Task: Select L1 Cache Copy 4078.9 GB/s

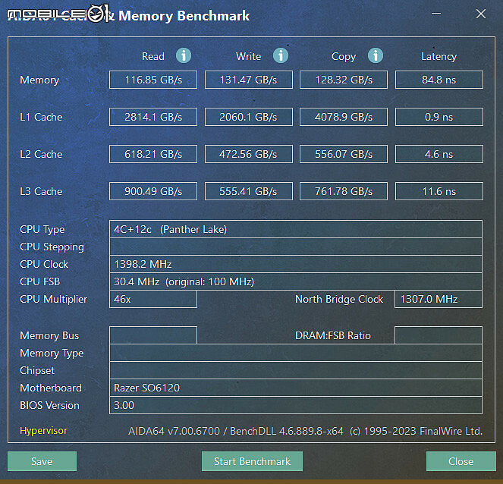Action: coord(344,117)
